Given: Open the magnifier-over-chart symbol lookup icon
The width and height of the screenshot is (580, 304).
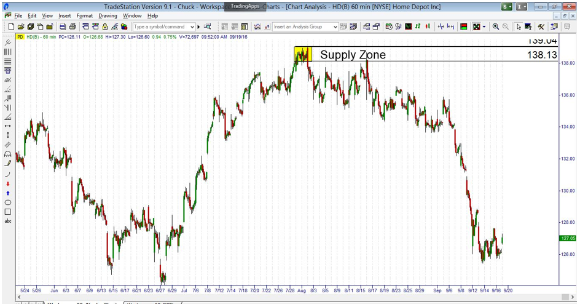Looking at the screenshot, I should (208, 26).
